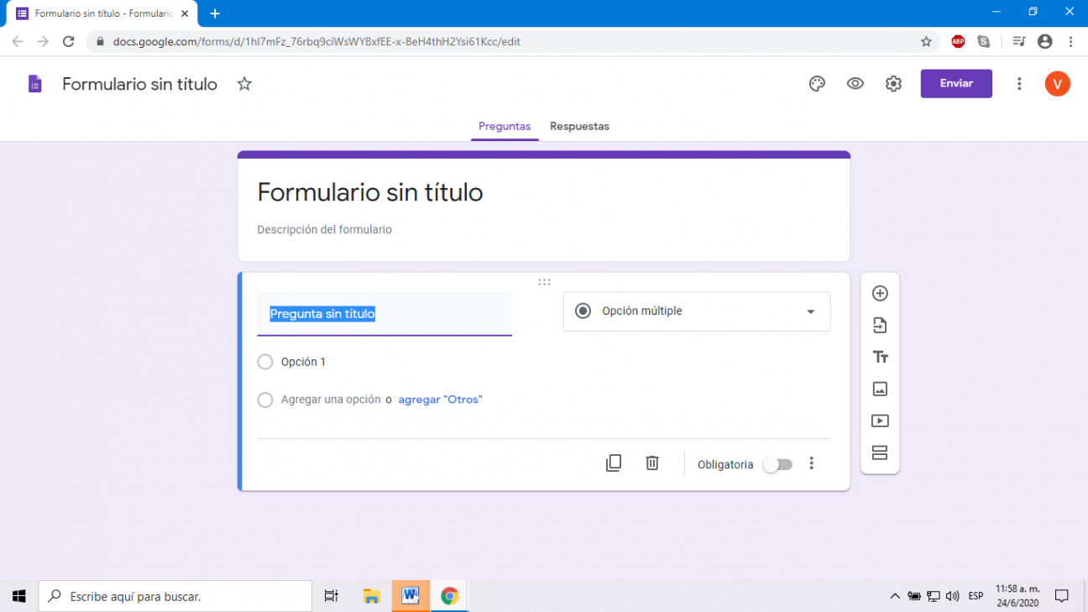Screen dimensions: 1088x612
Task: Open the Chrome menu three dots
Action: coord(1071,41)
